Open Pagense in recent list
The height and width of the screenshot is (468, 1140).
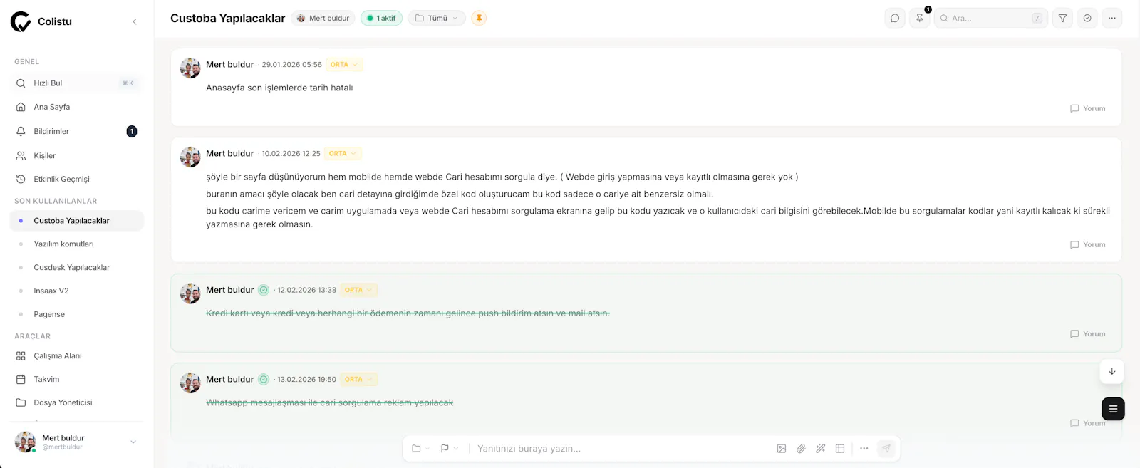tap(77, 314)
